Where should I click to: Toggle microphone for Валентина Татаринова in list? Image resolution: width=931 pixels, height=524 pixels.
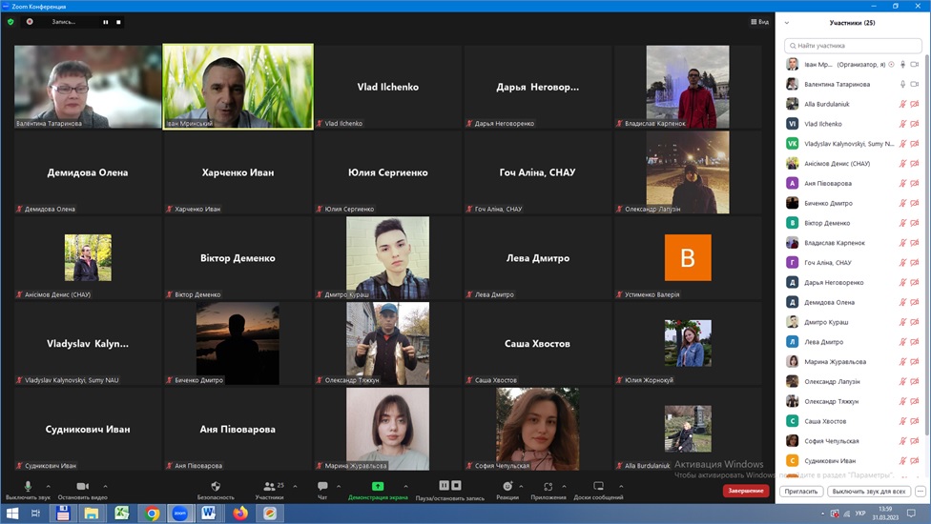coord(902,84)
